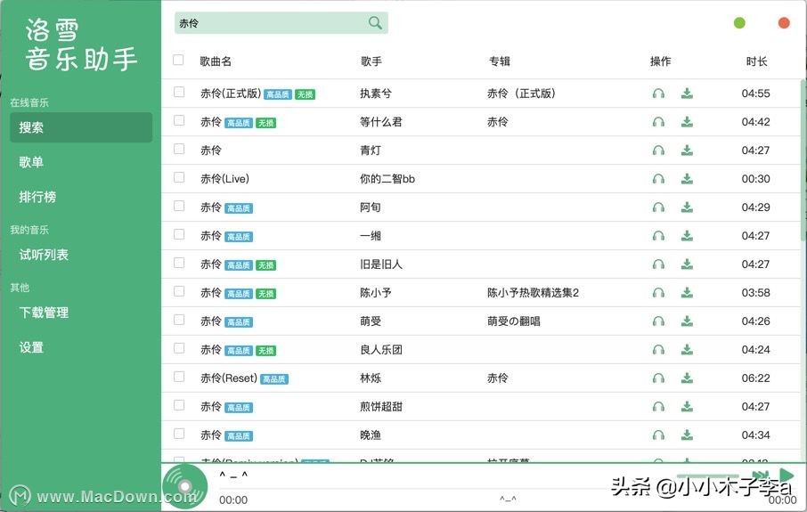Screen dimensions: 807x512
Task: Listen to 良人乐团's 赤伶
Action: tap(658, 350)
